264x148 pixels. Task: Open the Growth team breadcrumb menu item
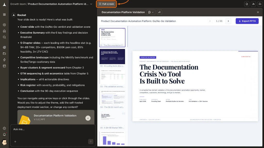coord(18,4)
